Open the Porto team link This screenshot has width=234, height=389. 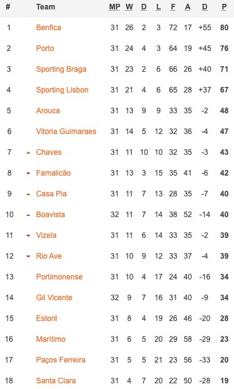45,48
